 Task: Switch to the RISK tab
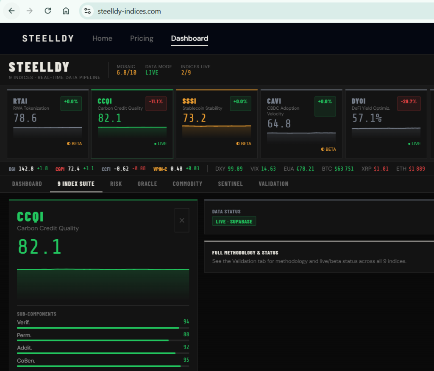116,184
